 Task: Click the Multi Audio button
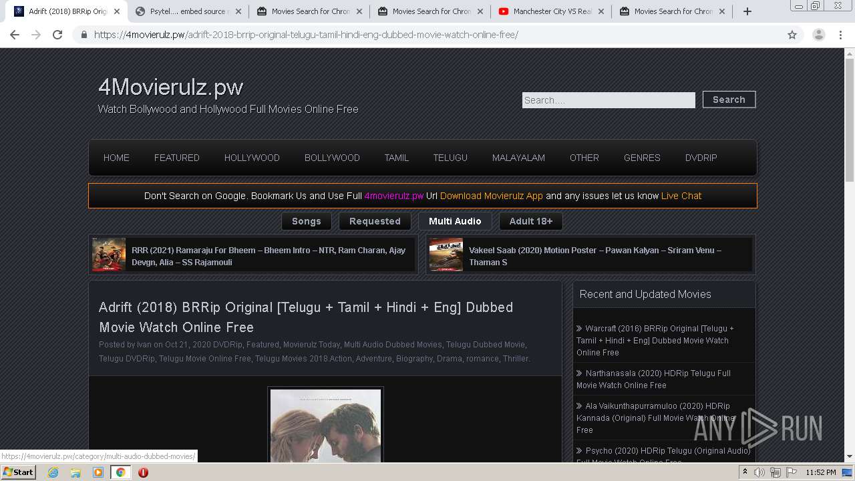coord(455,221)
